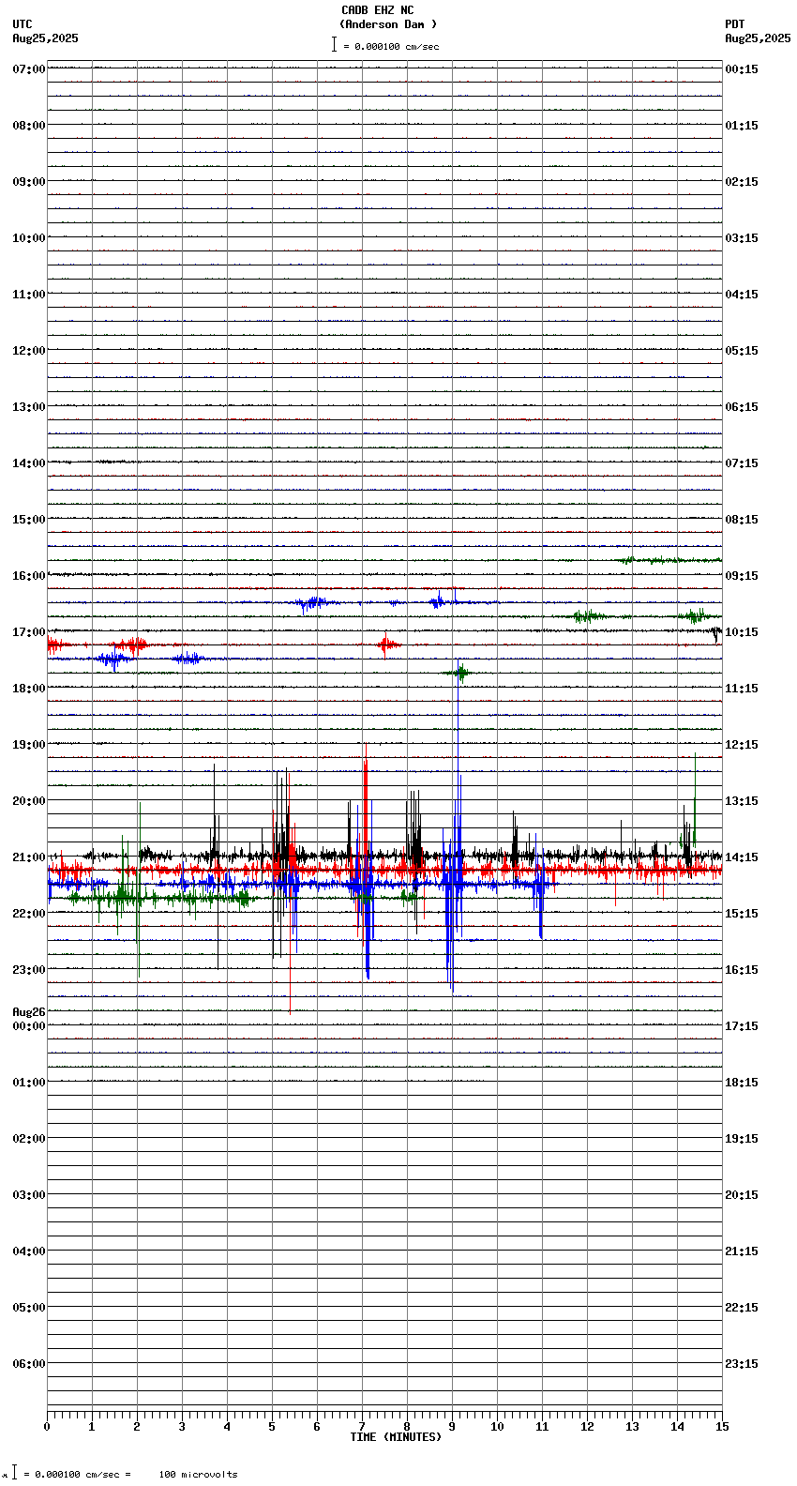Image resolution: width=797 pixels, height=1486 pixels.
Task: Click the 12:15 PDT row label
Action: (742, 745)
